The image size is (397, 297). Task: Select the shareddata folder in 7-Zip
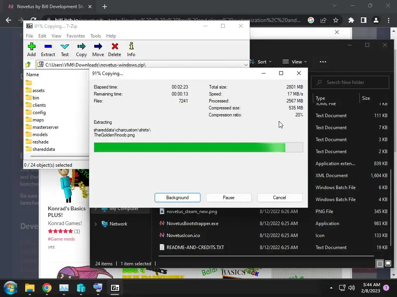pos(40,149)
